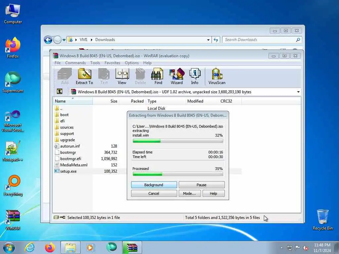
Task: Expand the WinRAR archive path dropdown
Action: pyautogui.click(x=298, y=92)
